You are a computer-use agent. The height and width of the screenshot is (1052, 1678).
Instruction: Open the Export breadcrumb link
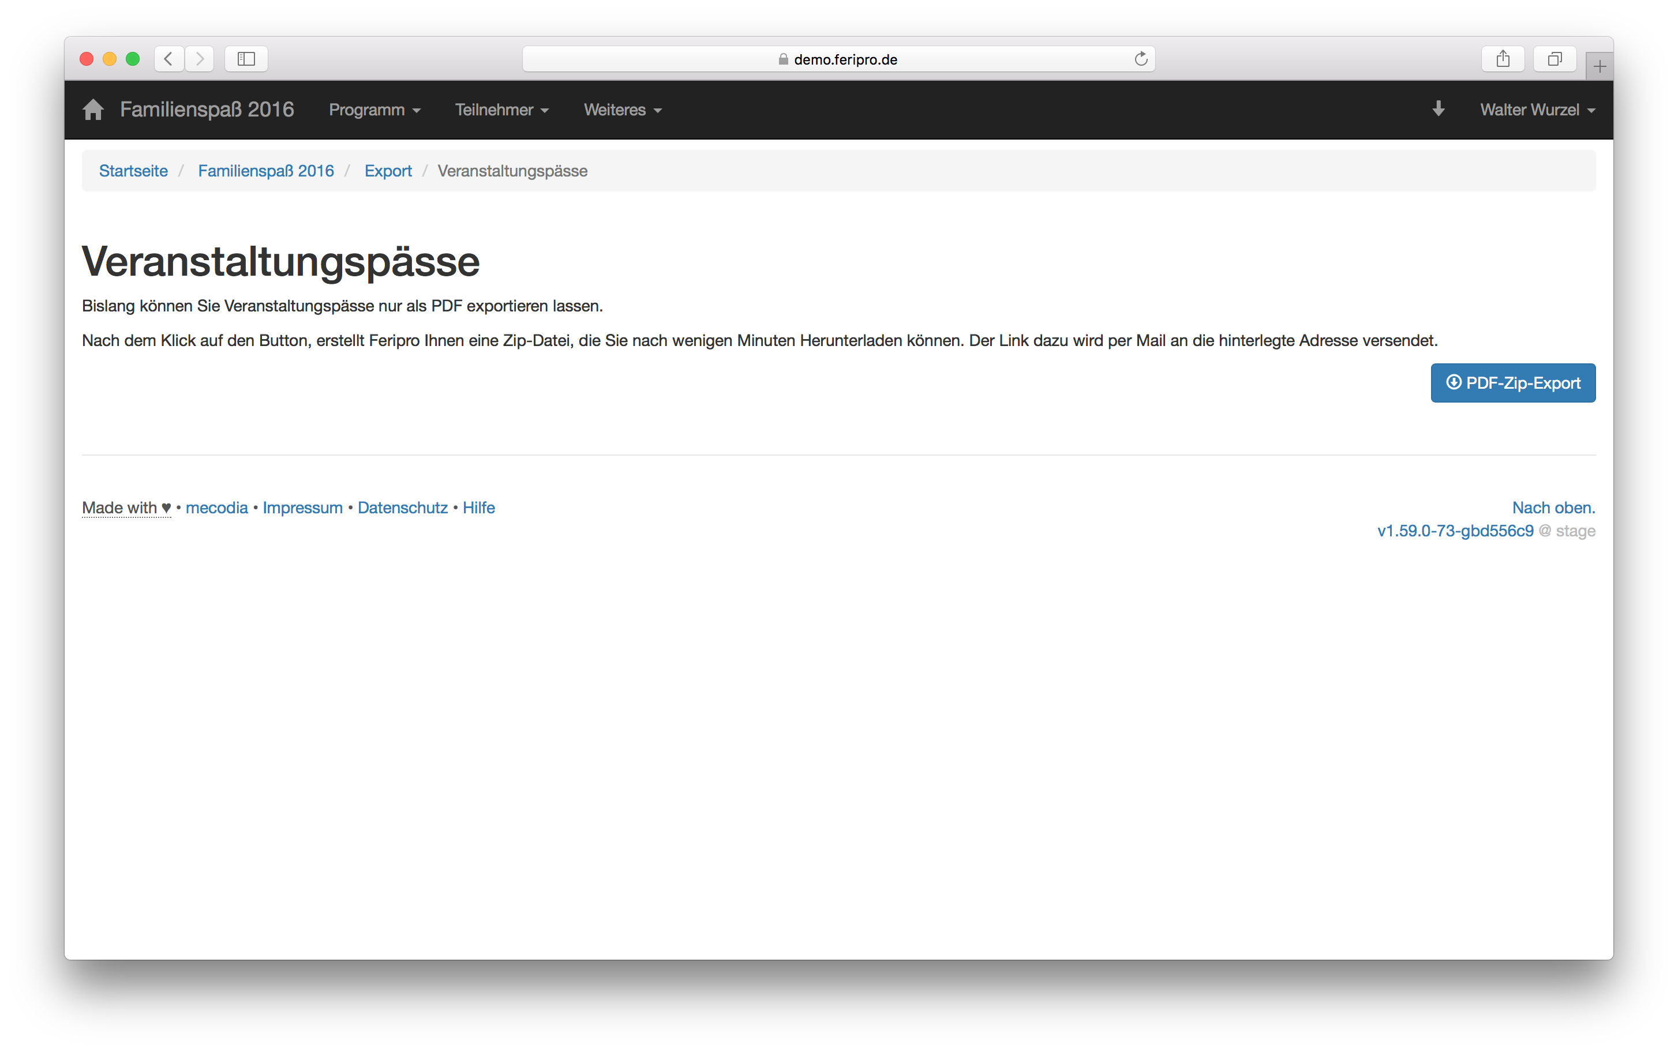pos(388,171)
